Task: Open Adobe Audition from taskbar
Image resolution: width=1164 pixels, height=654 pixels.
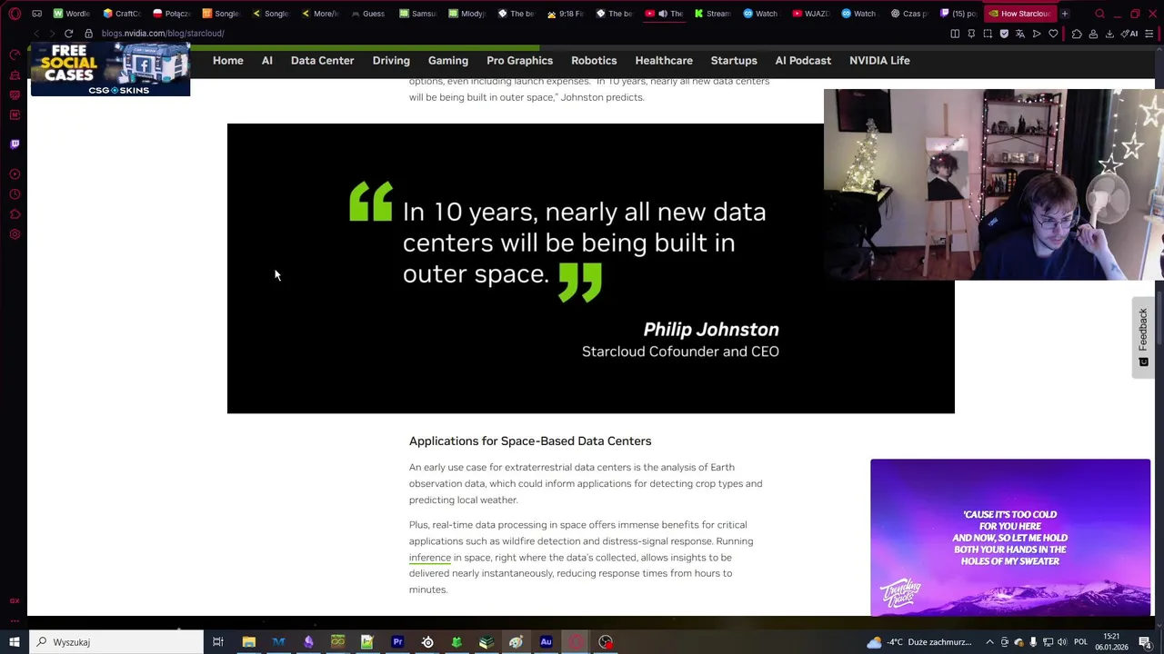Action: pos(546,642)
